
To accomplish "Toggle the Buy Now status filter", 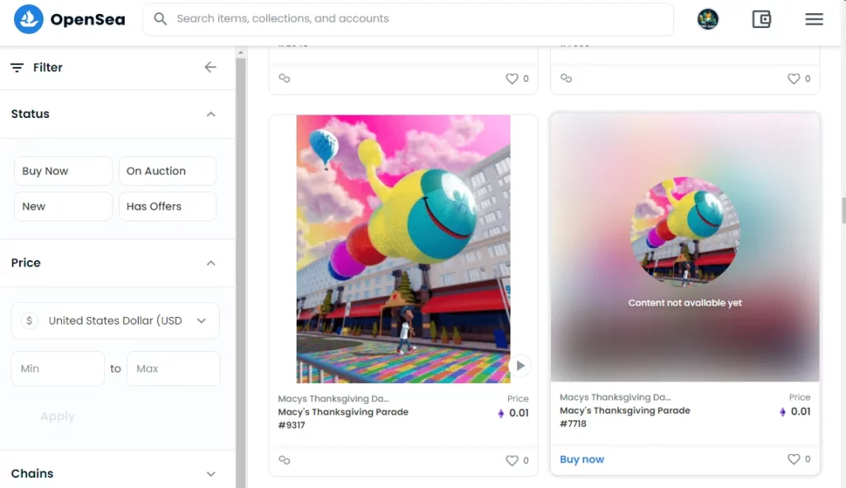I will (x=63, y=171).
